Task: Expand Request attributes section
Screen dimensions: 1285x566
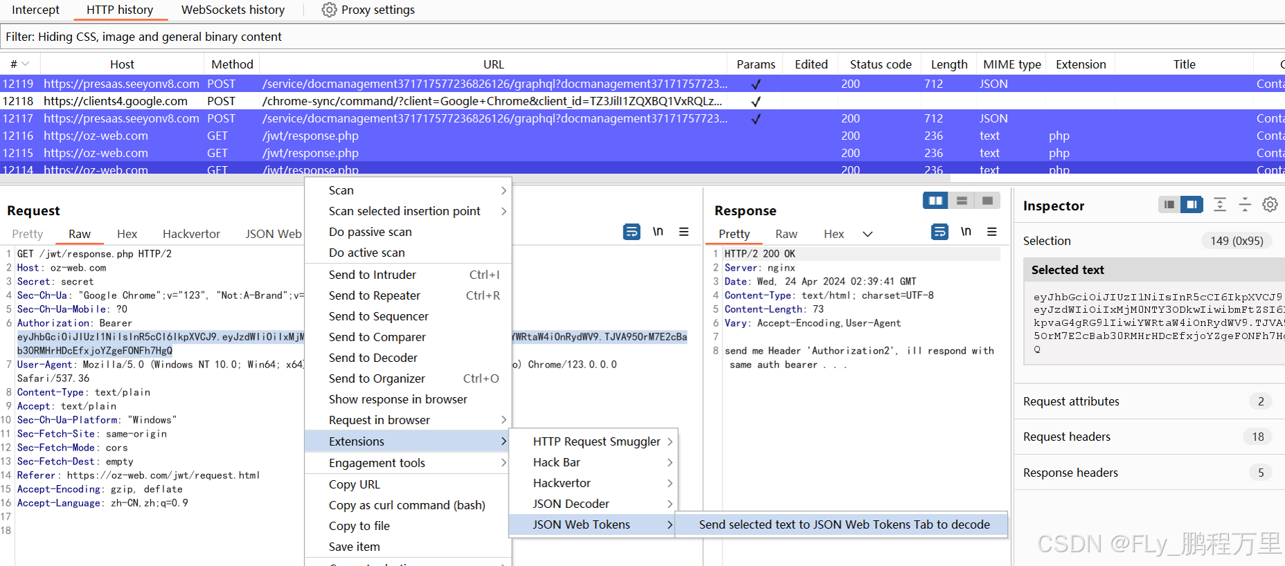Action: [x=1149, y=401]
